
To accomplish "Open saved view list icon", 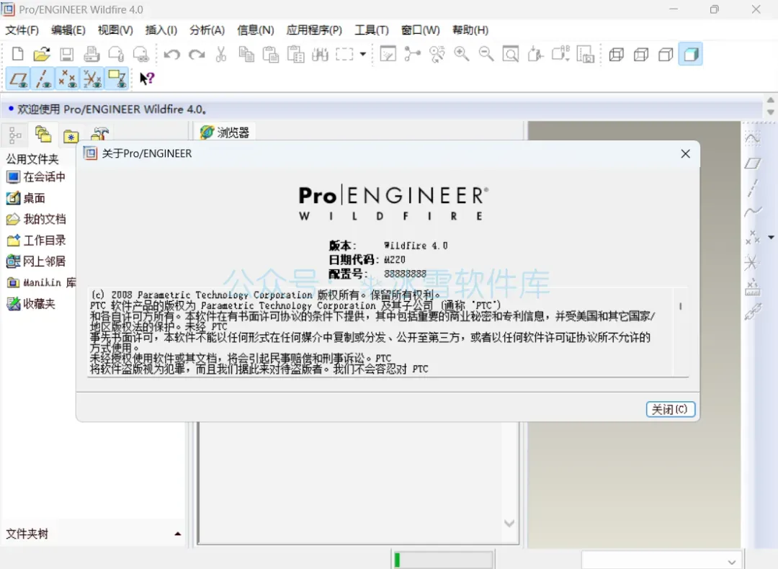I will [560, 54].
